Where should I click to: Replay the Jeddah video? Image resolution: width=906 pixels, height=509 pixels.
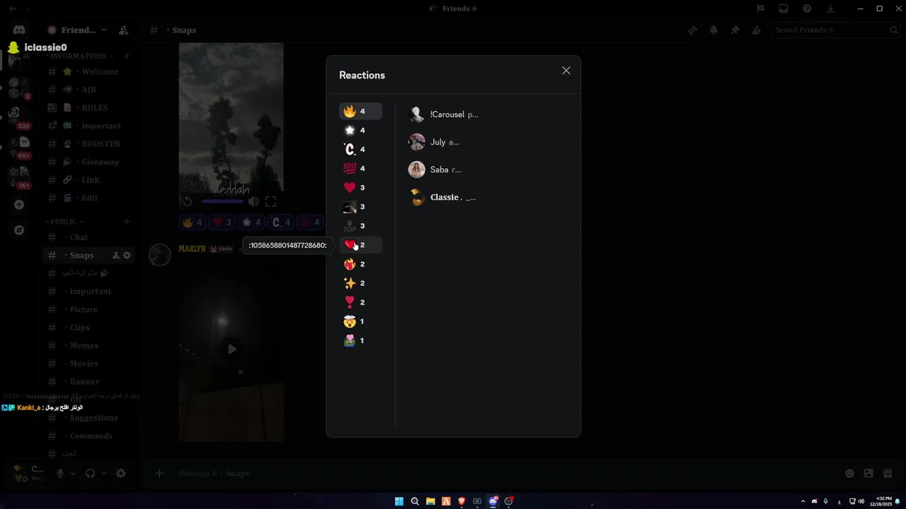pyautogui.click(x=187, y=201)
